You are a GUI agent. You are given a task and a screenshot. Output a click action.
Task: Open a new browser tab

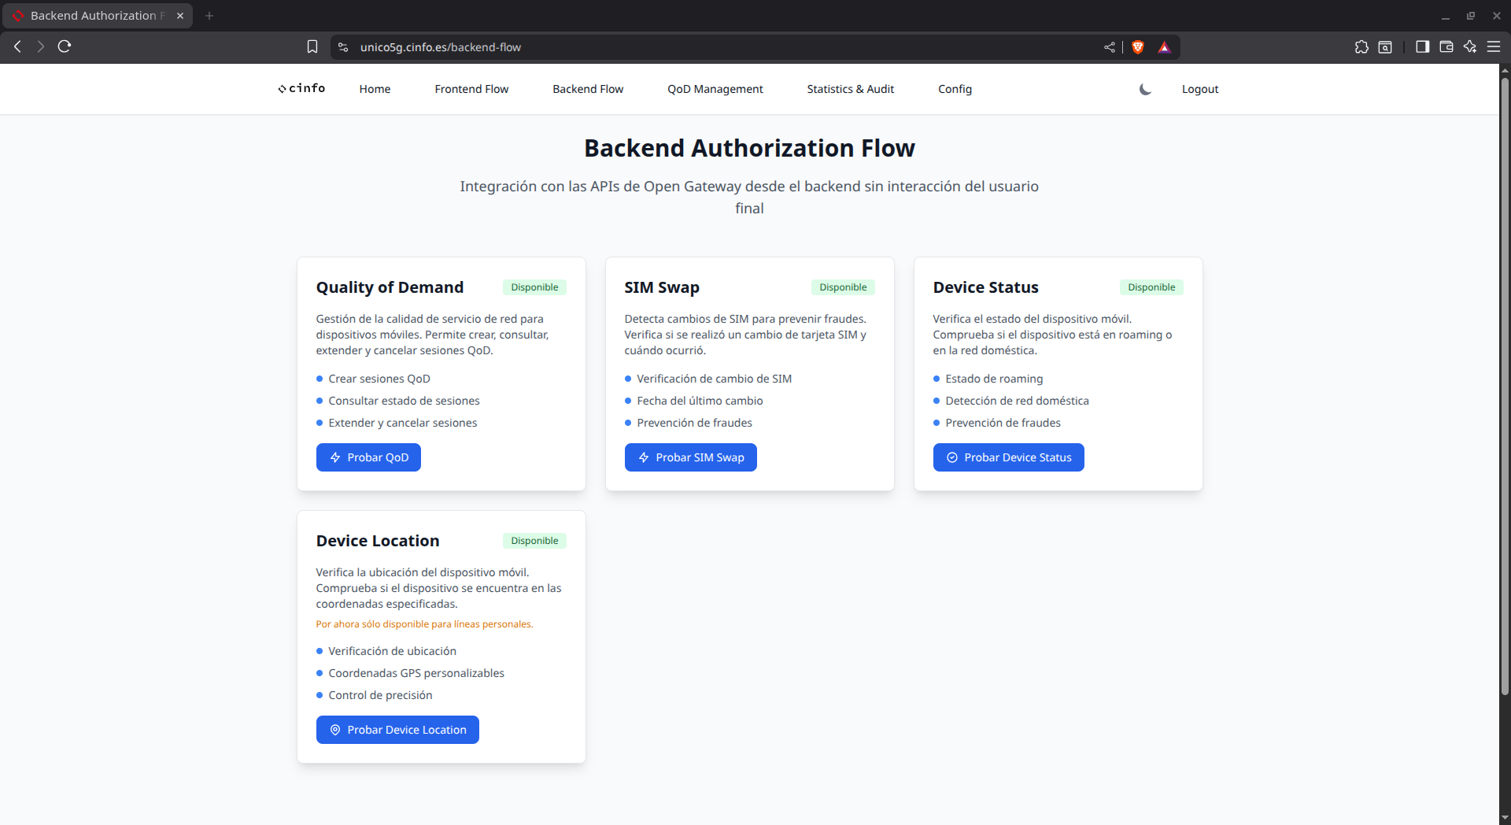tap(209, 16)
